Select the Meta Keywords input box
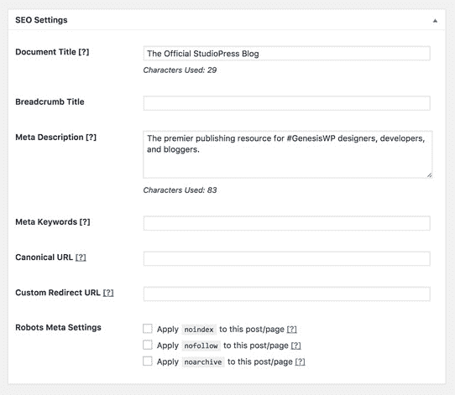The image size is (455, 395). click(x=287, y=223)
